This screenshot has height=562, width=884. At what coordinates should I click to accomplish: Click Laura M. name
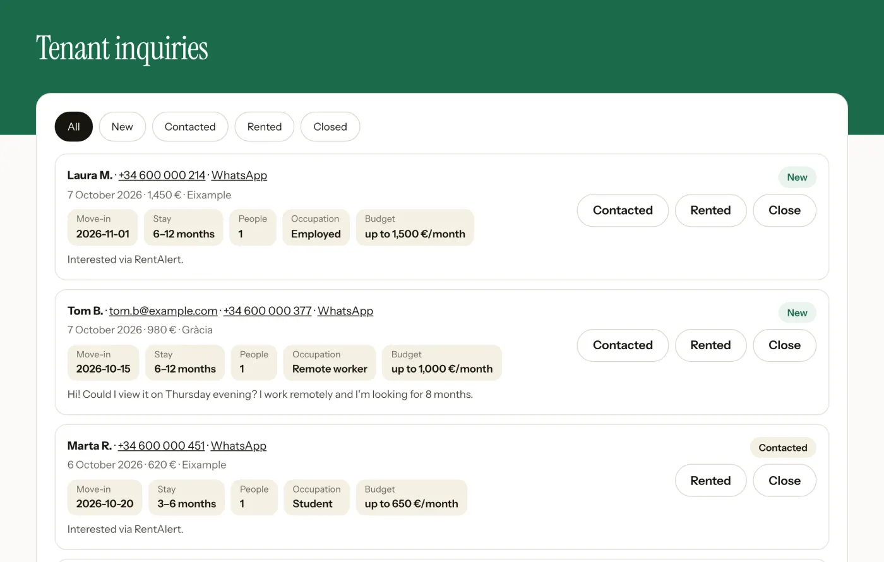(x=90, y=176)
